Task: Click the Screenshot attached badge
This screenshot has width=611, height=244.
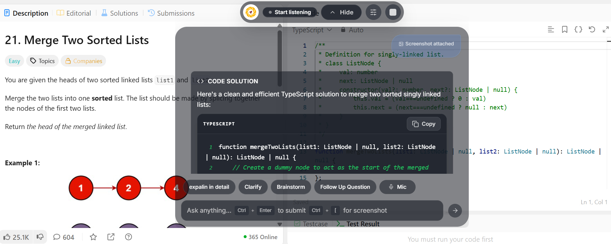Action: pos(426,44)
